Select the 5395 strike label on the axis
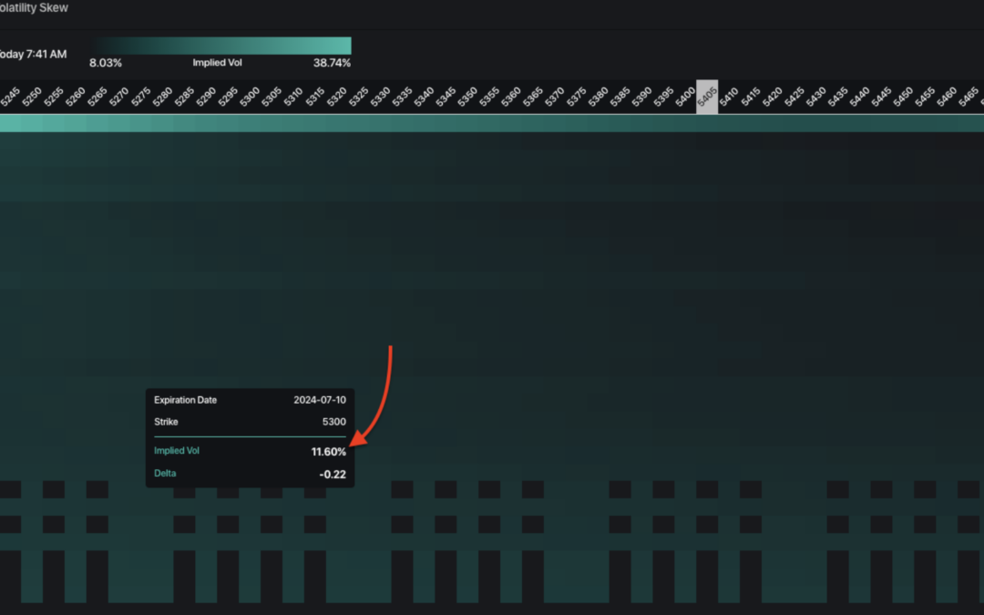Image resolution: width=984 pixels, height=615 pixels. 663,97
